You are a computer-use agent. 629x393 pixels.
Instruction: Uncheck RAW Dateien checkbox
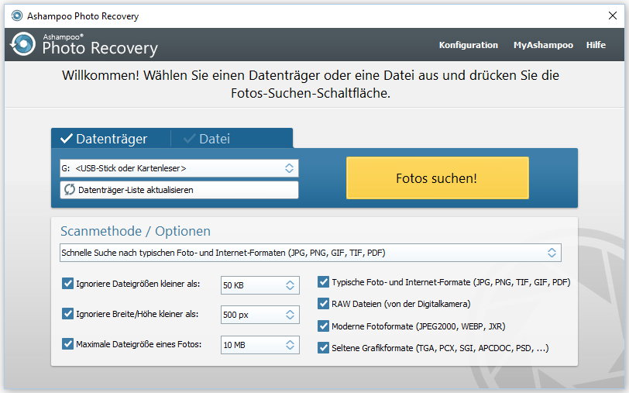(x=323, y=304)
